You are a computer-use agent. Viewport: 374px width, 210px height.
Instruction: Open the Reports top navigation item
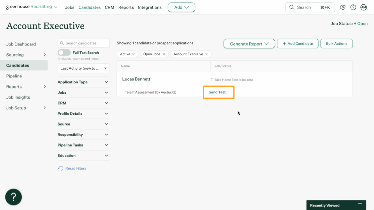tap(126, 7)
